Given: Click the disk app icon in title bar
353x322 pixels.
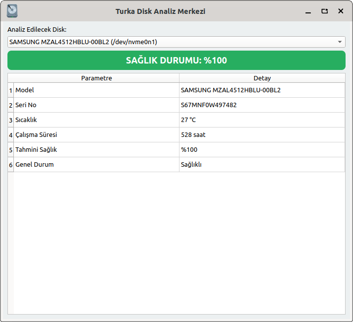Looking at the screenshot, I should click(12, 11).
